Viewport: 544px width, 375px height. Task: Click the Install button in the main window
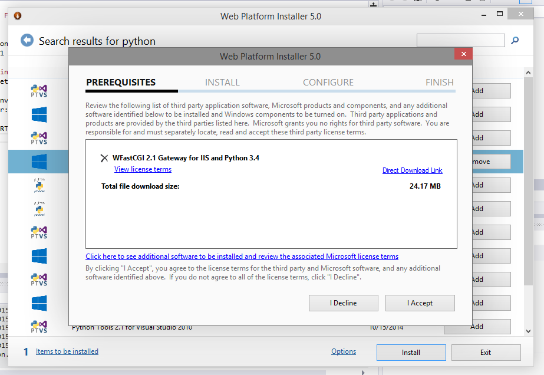[411, 353]
